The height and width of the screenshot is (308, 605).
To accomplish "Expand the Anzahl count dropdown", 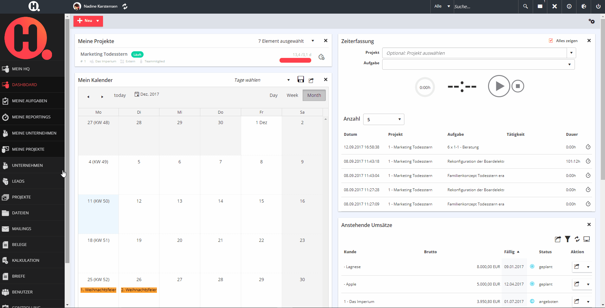I will click(x=384, y=119).
